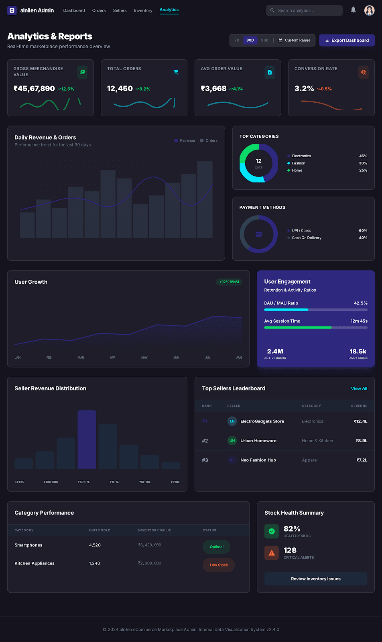
Task: Click the Total Orders cart icon
Action: 176,72
